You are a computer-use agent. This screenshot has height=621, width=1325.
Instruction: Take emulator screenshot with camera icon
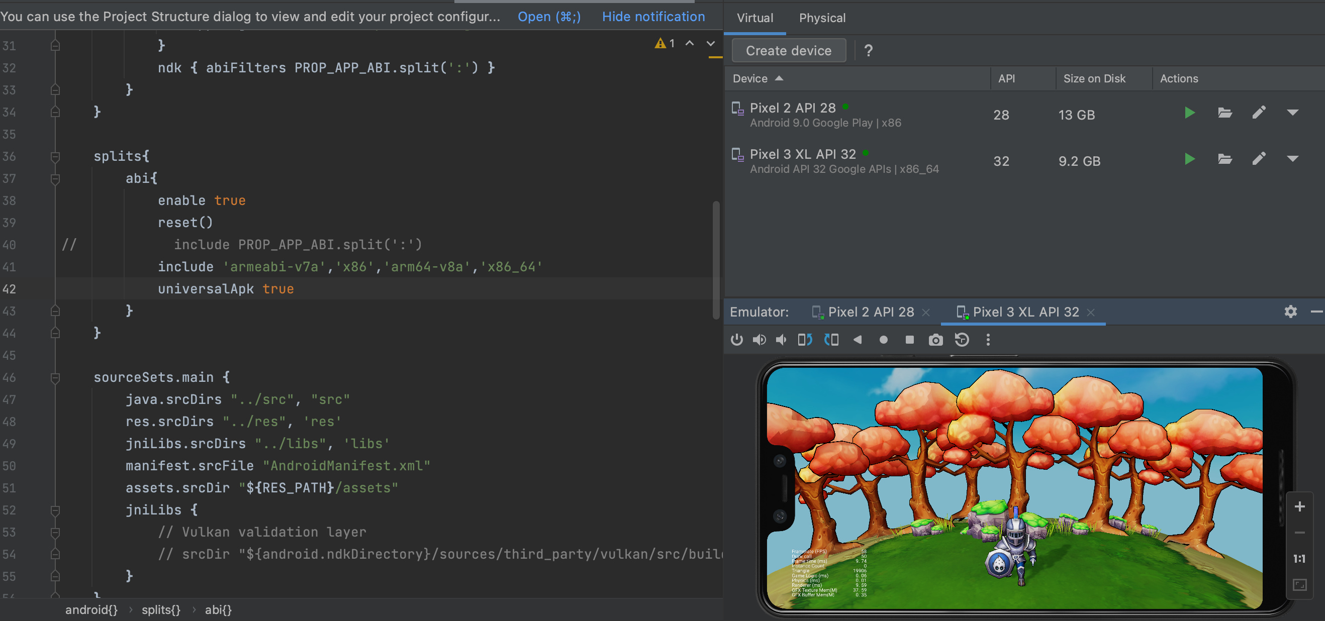coord(935,340)
